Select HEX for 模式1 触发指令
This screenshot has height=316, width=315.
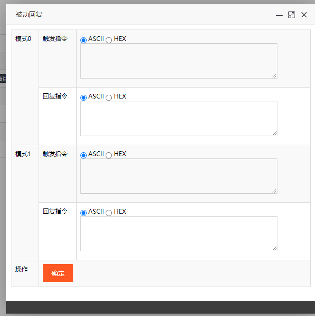point(108,155)
